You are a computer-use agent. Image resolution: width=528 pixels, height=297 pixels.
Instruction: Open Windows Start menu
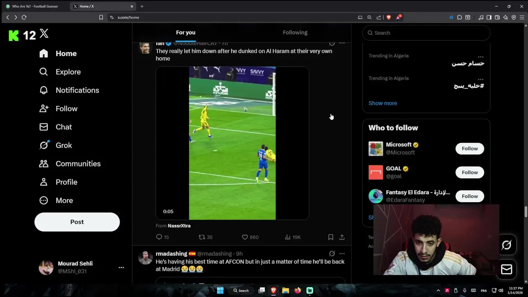pos(220,290)
